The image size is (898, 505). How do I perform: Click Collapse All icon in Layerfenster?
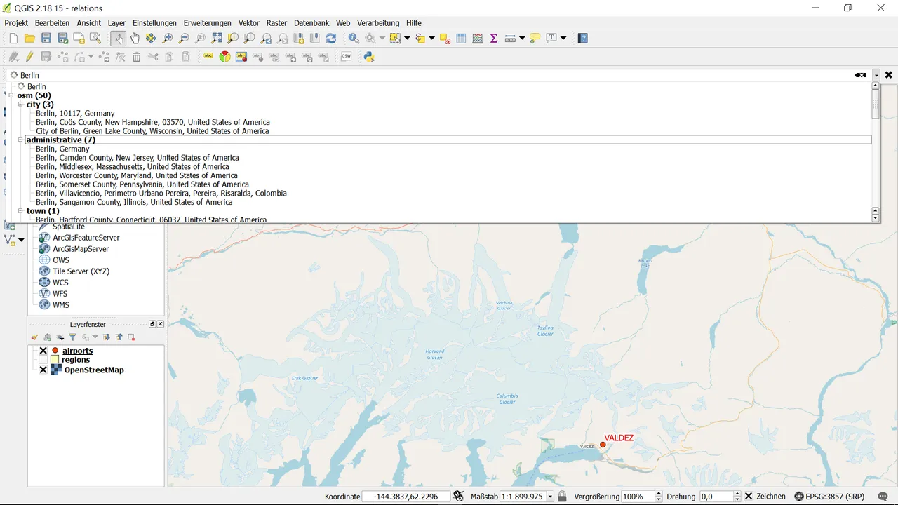119,337
